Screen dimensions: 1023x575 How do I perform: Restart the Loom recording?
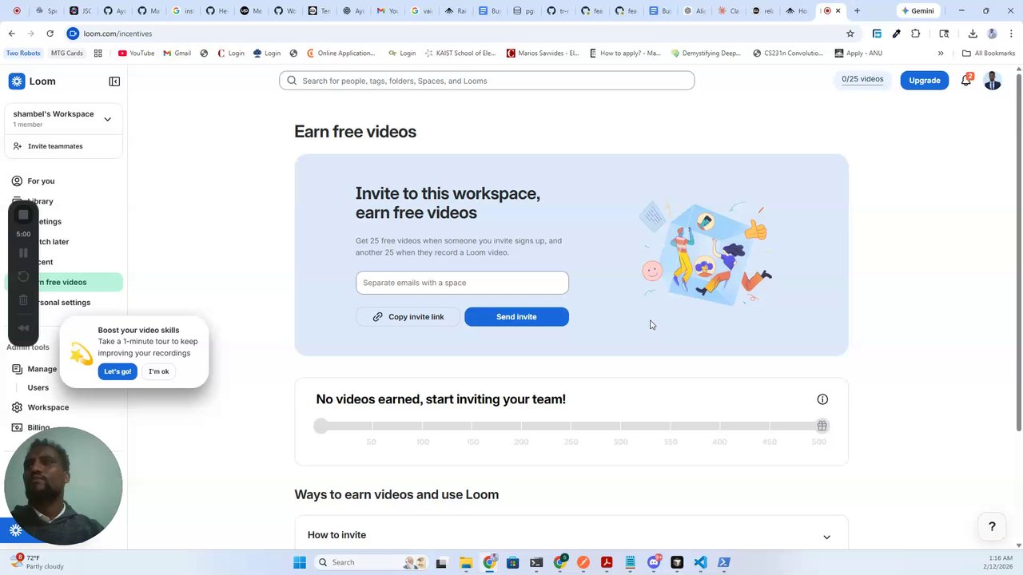point(23,277)
